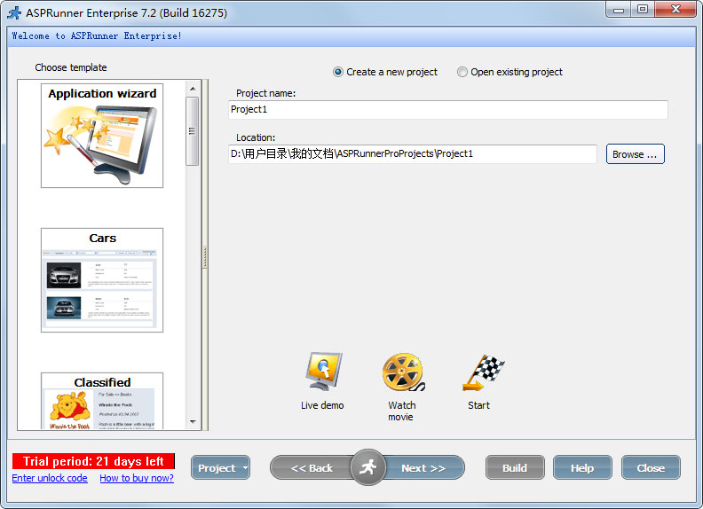This screenshot has height=509, width=703.
Task: Click the running man wizard icon
Action: point(367,467)
